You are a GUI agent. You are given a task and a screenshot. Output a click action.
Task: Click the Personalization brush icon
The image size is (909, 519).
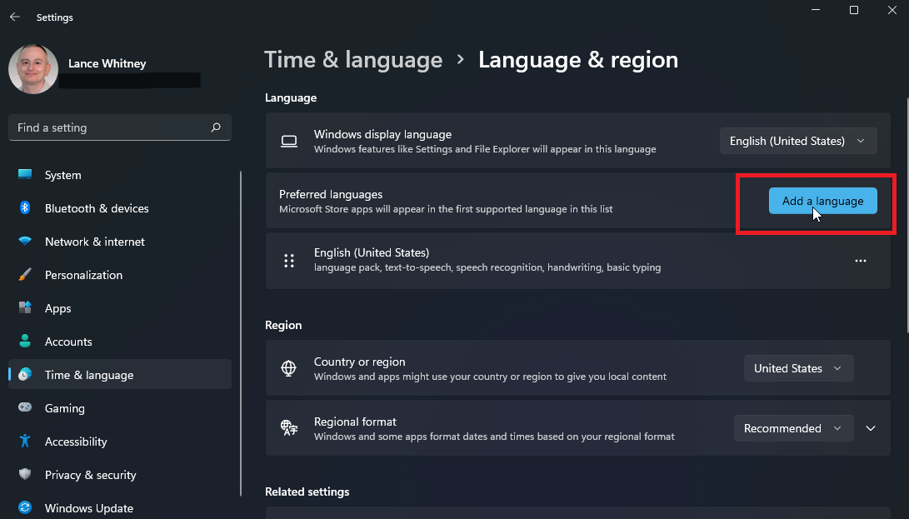23,275
